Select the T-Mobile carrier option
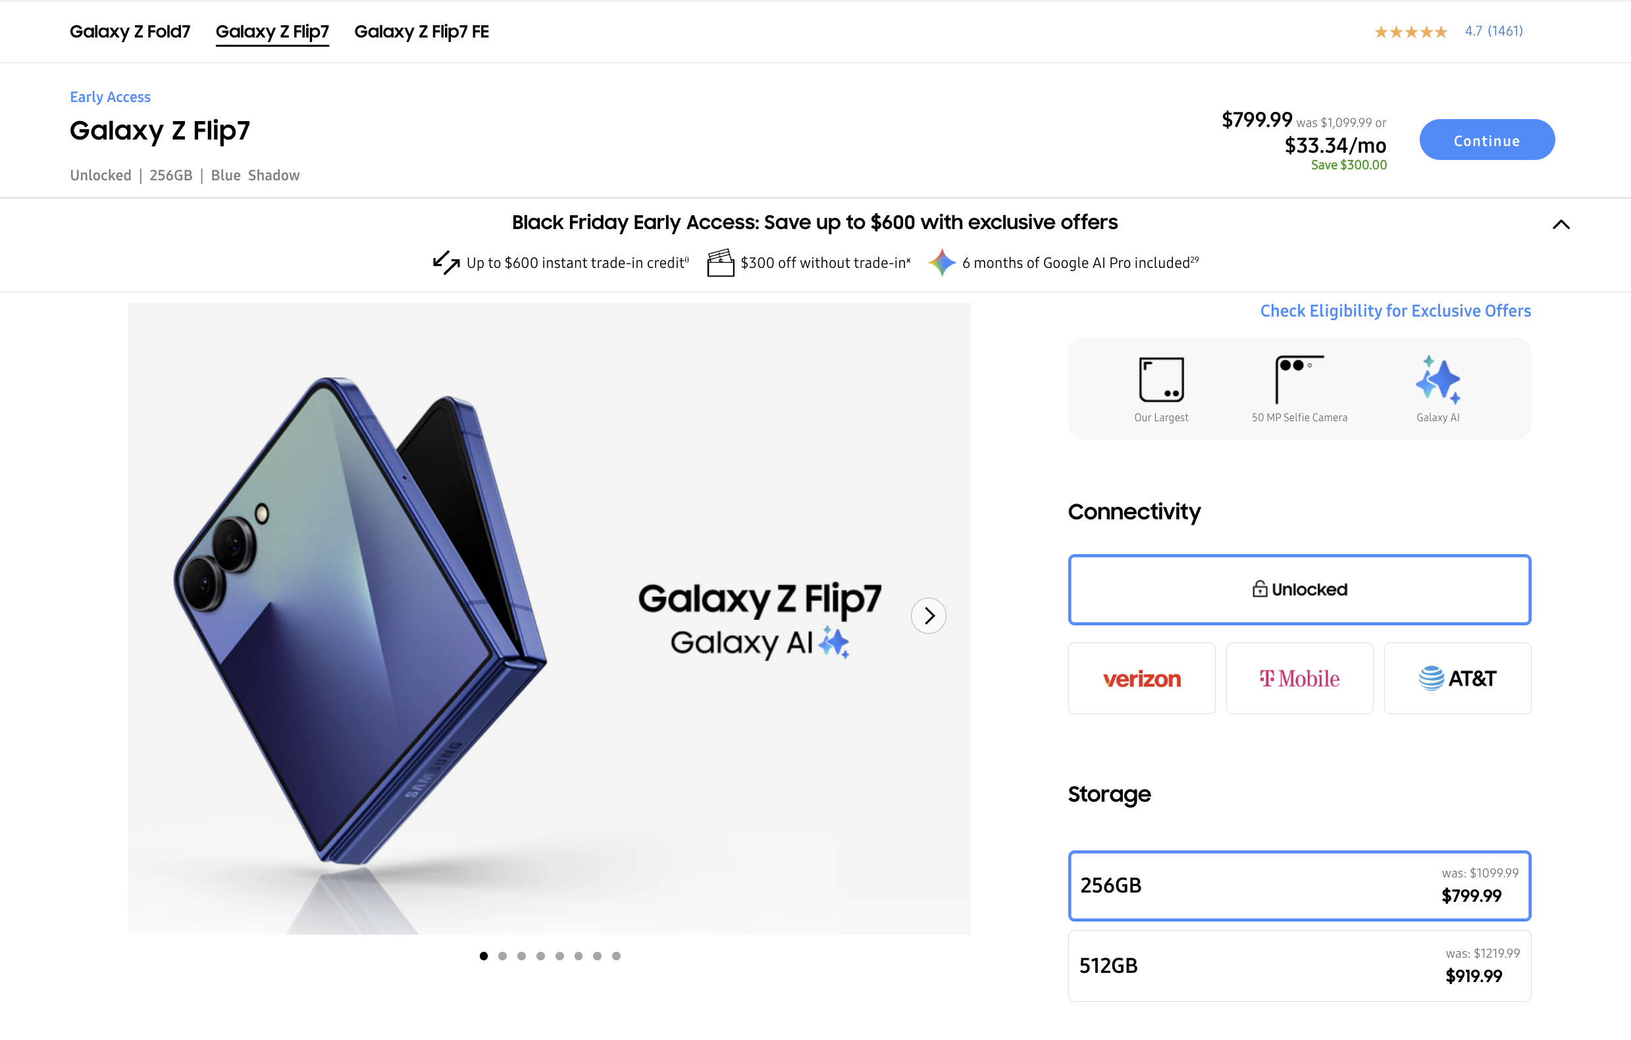The height and width of the screenshot is (1040, 1631). click(1299, 678)
